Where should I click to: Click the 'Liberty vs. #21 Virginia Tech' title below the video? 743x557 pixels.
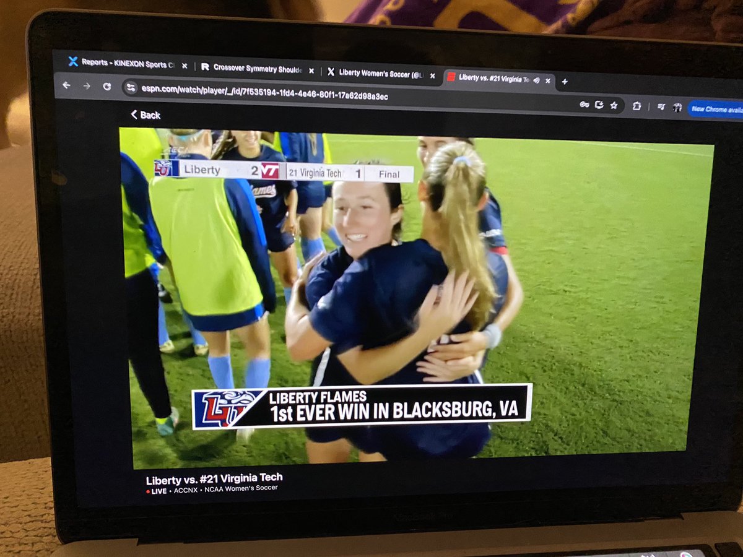tap(214, 478)
